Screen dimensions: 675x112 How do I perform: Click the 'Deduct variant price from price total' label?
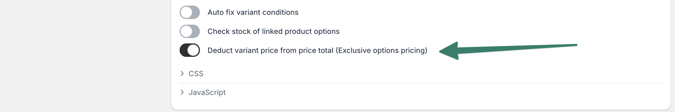(x=271, y=50)
